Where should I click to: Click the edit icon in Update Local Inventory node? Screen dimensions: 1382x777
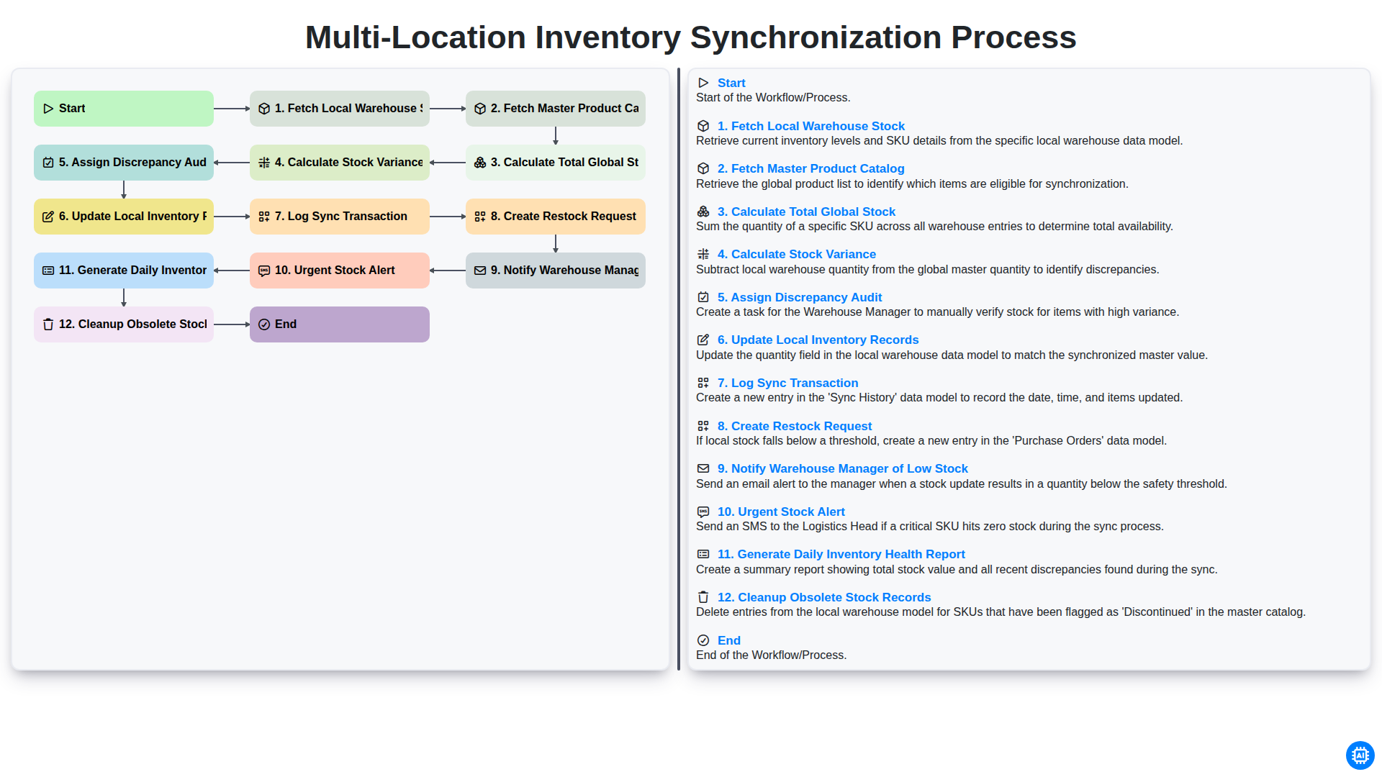pyautogui.click(x=48, y=217)
